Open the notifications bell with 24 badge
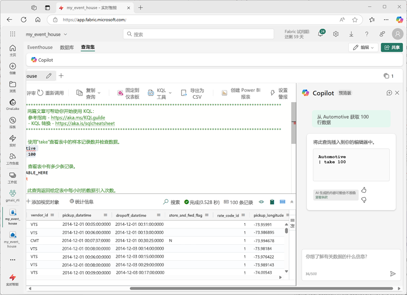This screenshot has height=295, width=407. click(x=321, y=33)
